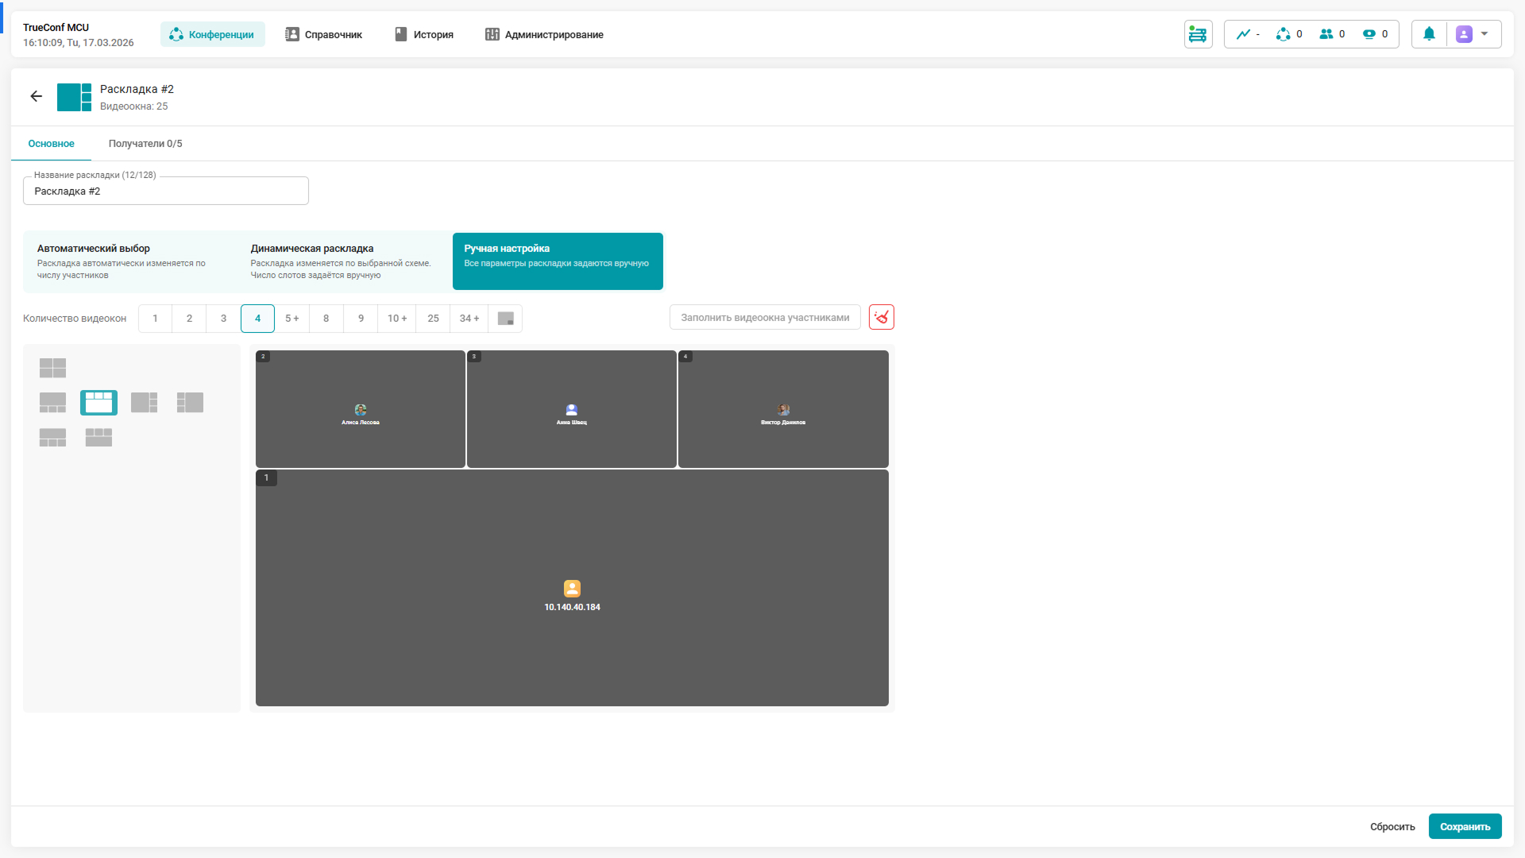Select the picture-in-picture window count icon
The image size is (1525, 858).
coord(505,319)
